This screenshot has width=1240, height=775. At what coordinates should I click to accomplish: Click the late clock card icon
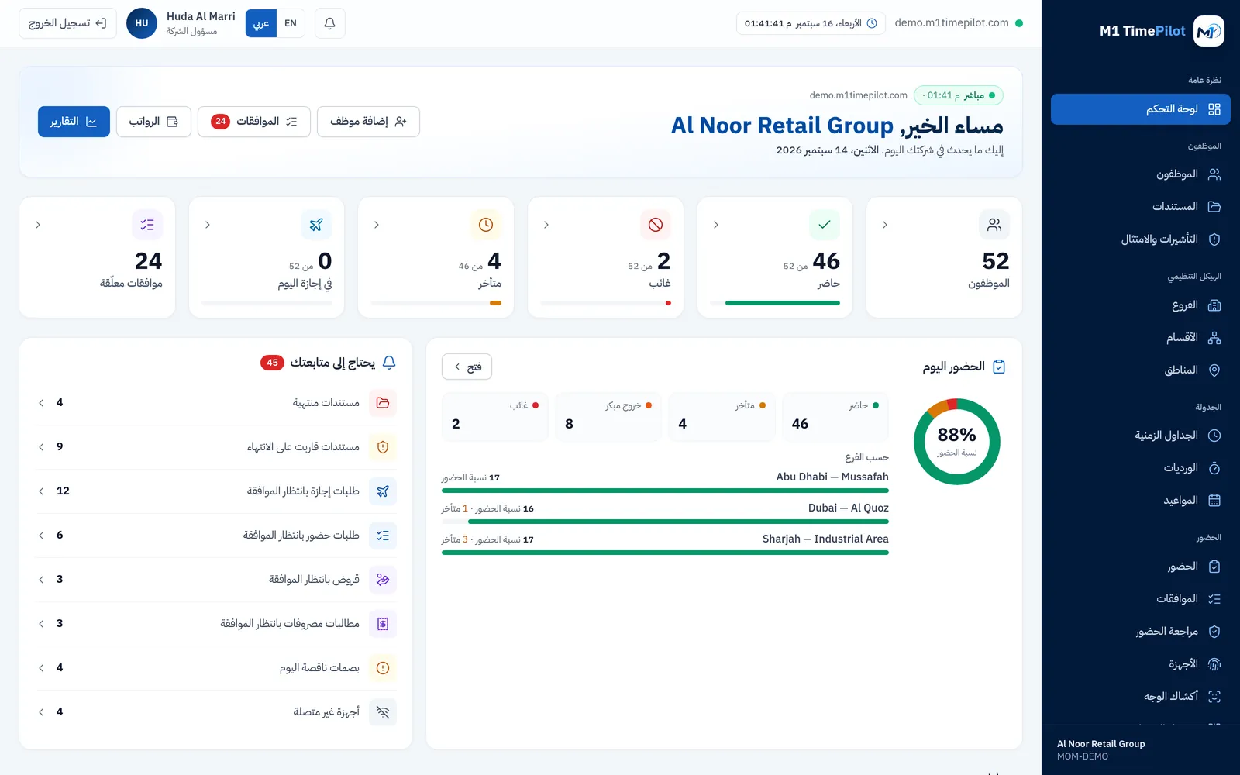pyautogui.click(x=486, y=225)
